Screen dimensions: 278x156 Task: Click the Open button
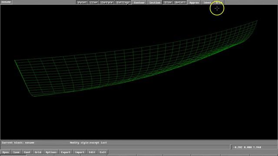[6, 152]
